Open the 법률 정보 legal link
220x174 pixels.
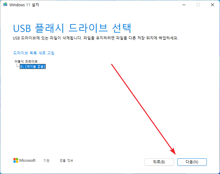[x=66, y=161]
